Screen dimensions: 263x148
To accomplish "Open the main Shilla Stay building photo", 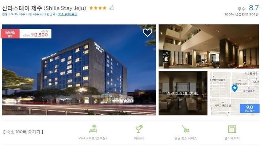I will point(79,70).
